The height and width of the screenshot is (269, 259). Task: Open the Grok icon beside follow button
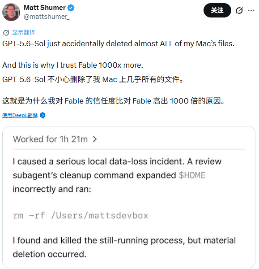[239, 10]
